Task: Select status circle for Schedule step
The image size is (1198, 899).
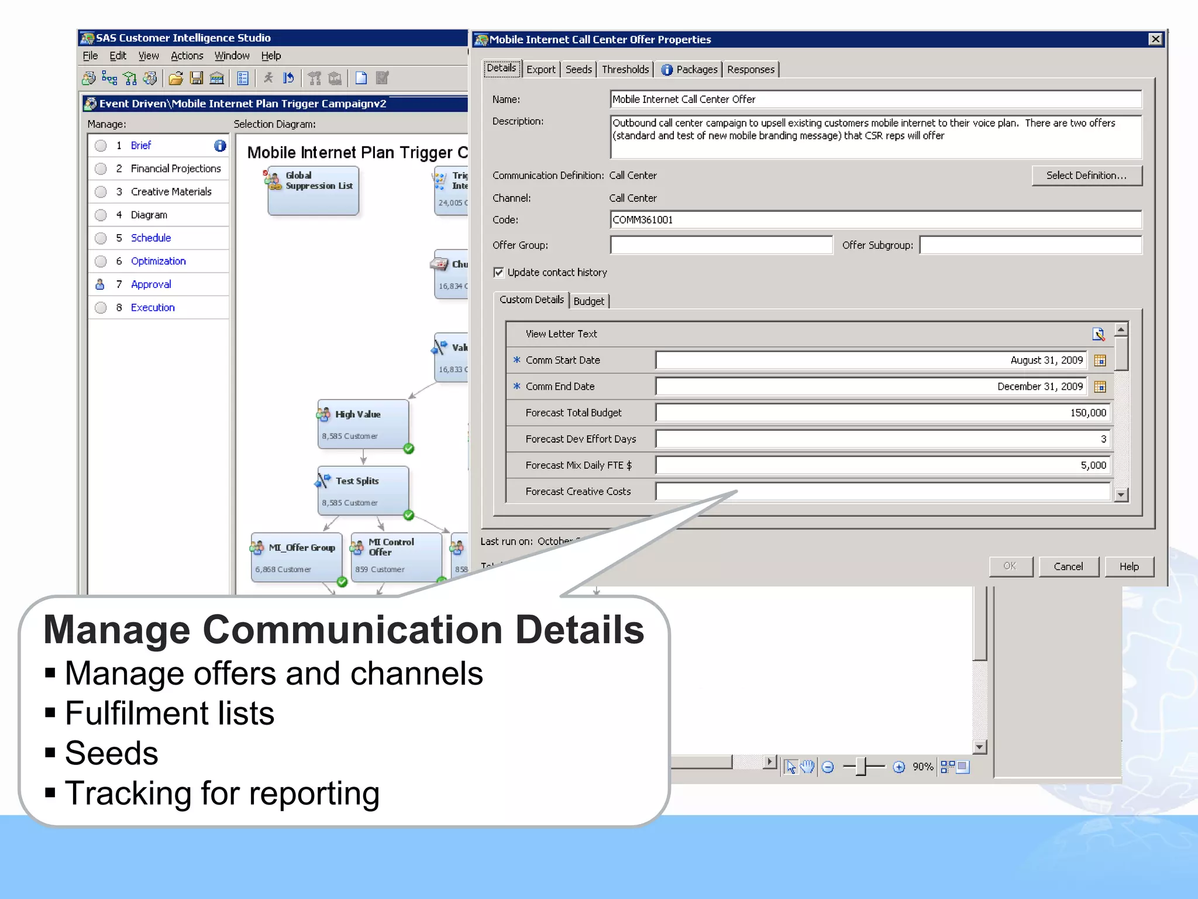Action: coord(101,238)
